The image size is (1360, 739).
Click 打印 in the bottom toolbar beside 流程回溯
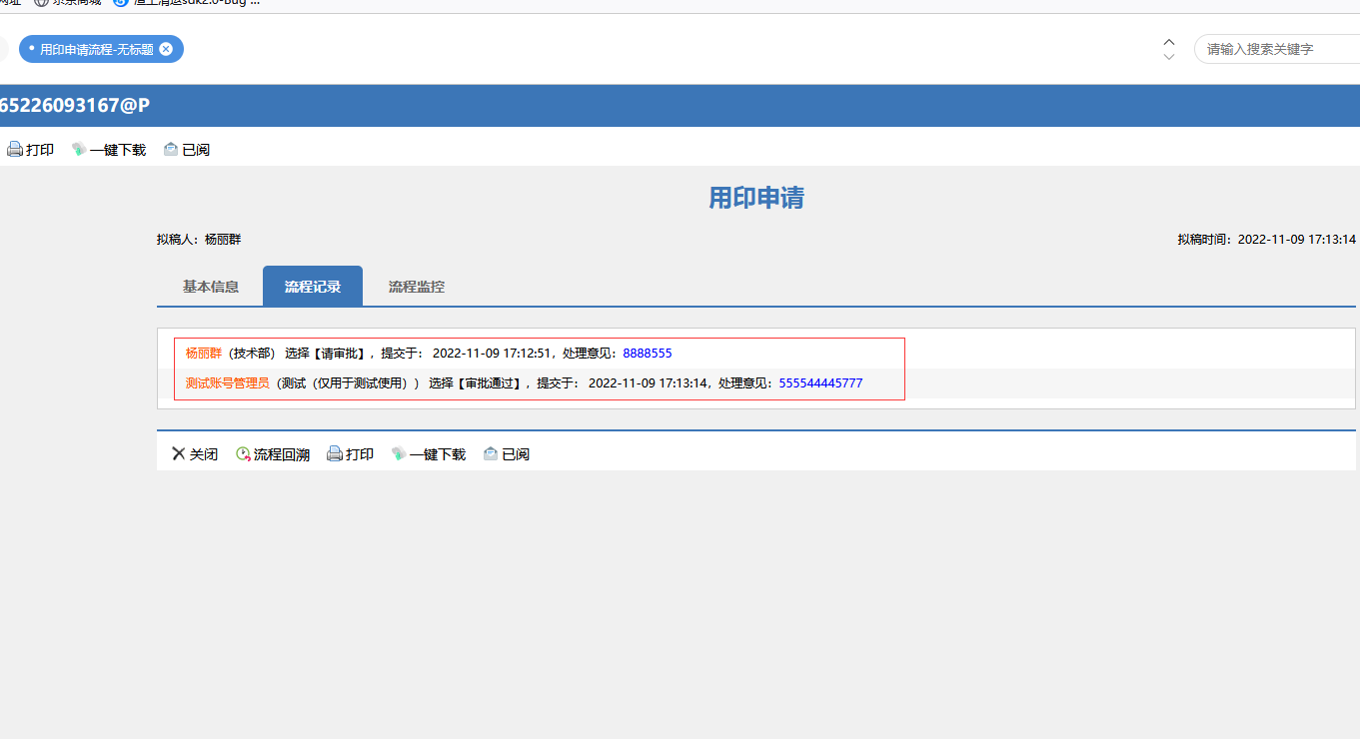click(x=351, y=454)
